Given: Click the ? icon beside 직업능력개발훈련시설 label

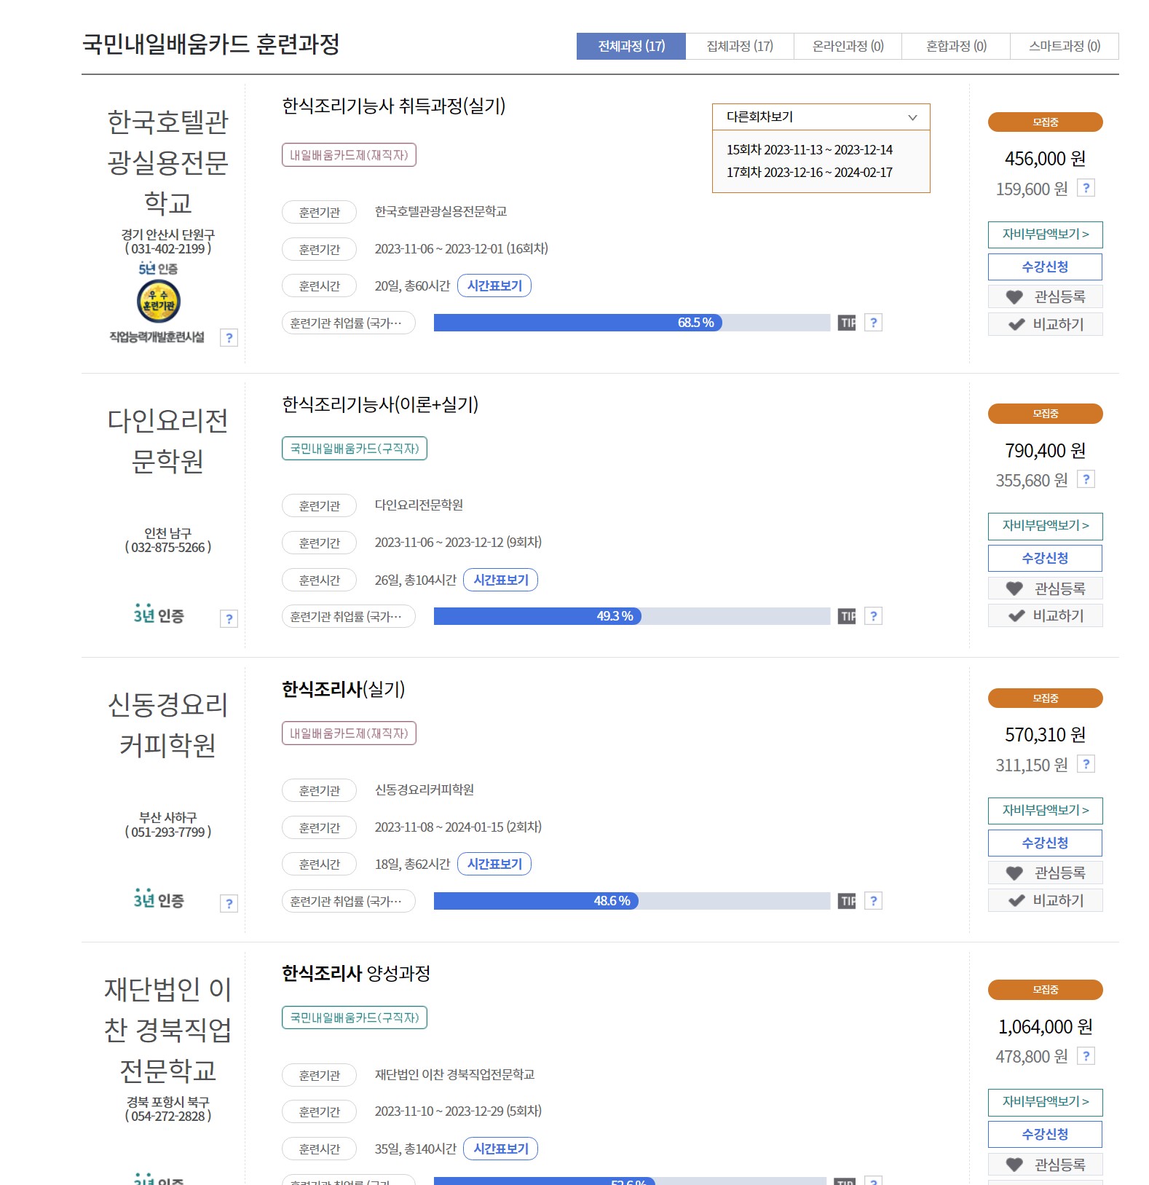Looking at the screenshot, I should (x=232, y=337).
